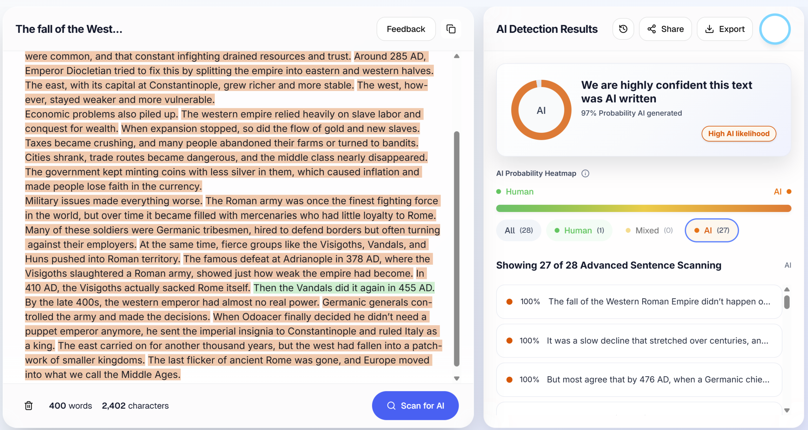
Task: Select the Human (1) filter tab
Action: click(579, 230)
